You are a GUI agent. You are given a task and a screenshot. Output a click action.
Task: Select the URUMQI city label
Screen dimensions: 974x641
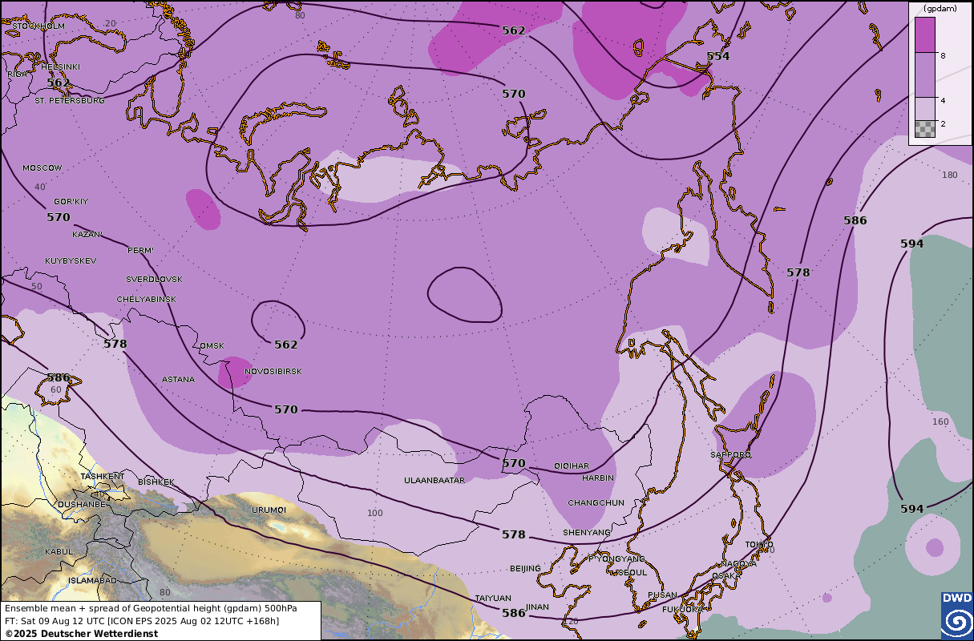click(269, 510)
